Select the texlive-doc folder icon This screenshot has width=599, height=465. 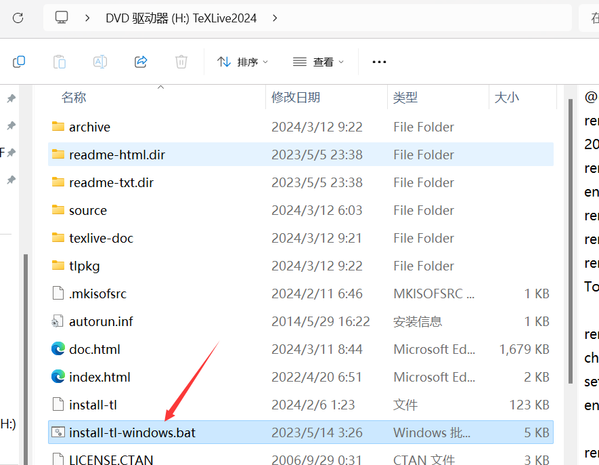(x=58, y=238)
